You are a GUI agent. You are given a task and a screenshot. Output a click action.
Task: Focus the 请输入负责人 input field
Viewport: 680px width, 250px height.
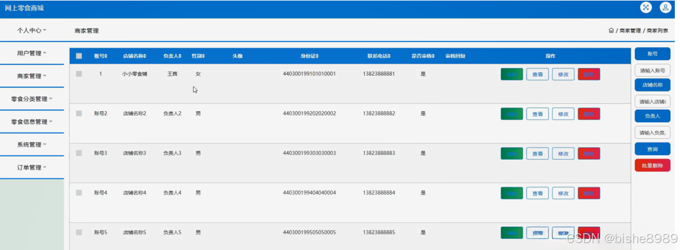[x=653, y=133]
